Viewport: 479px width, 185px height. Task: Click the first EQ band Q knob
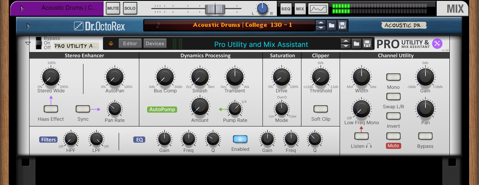(x=213, y=139)
